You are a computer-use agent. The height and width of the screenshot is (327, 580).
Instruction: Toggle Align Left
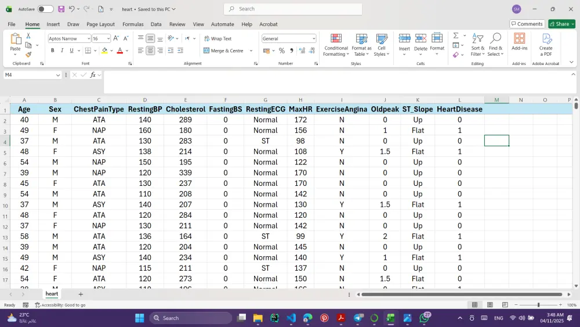pyautogui.click(x=140, y=51)
